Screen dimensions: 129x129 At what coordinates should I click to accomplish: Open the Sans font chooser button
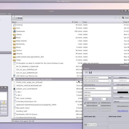pyautogui.click(x=121, y=97)
